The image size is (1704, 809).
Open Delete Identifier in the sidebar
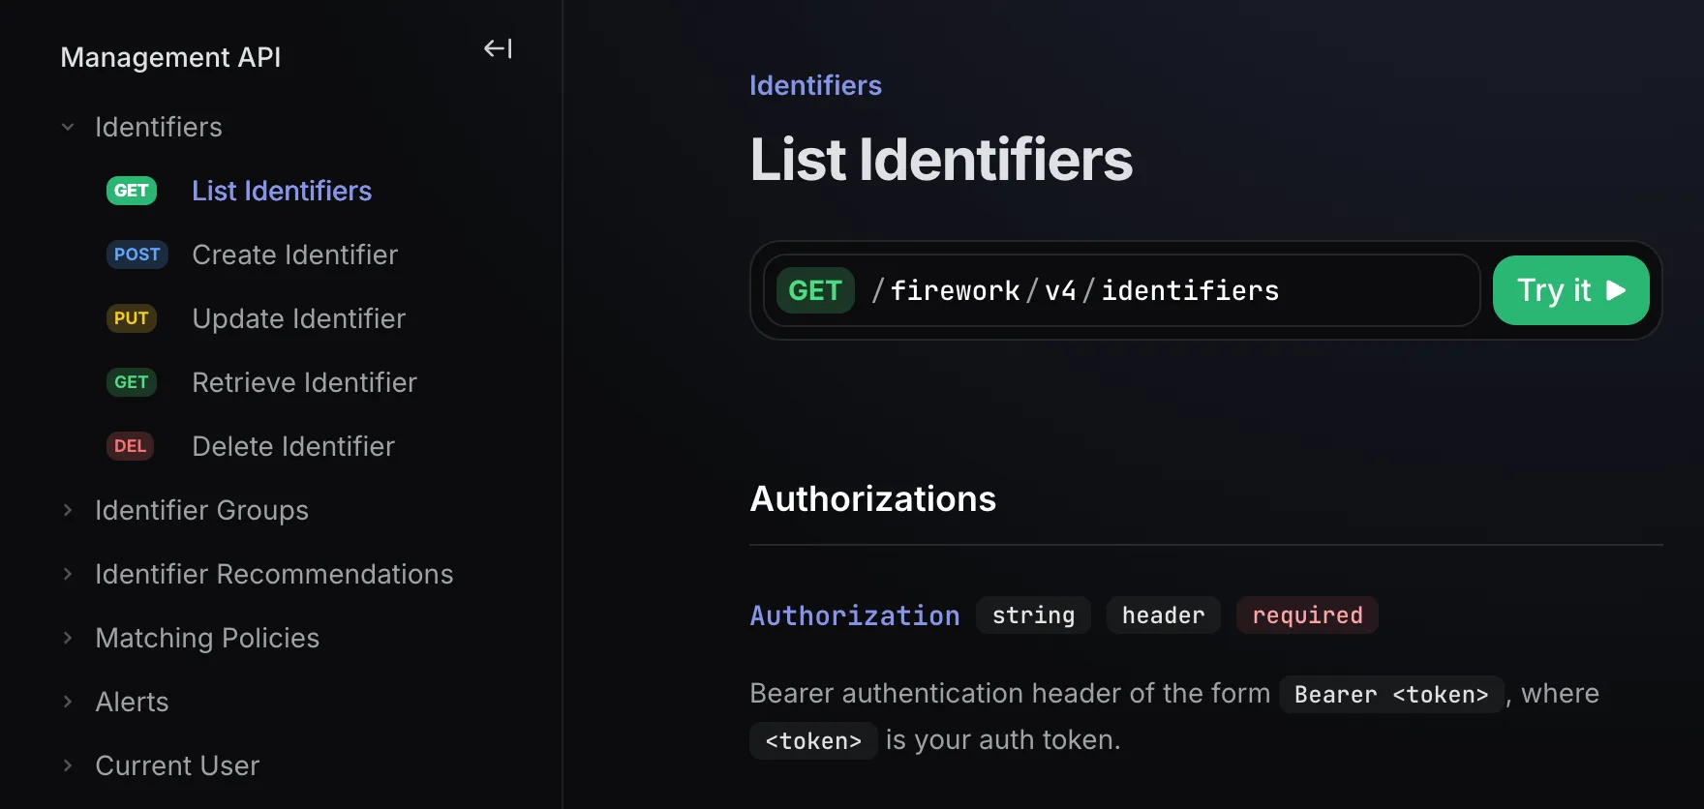[293, 446]
